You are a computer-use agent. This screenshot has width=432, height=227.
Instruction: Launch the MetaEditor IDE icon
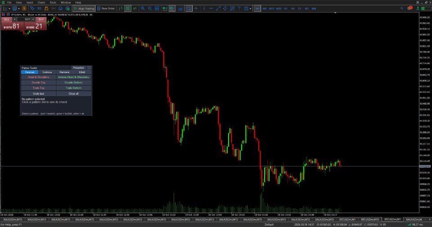click(x=39, y=9)
